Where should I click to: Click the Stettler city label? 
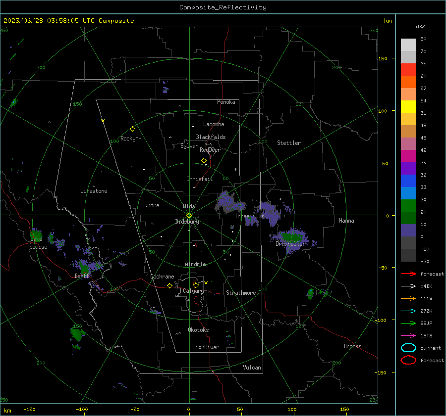point(289,143)
